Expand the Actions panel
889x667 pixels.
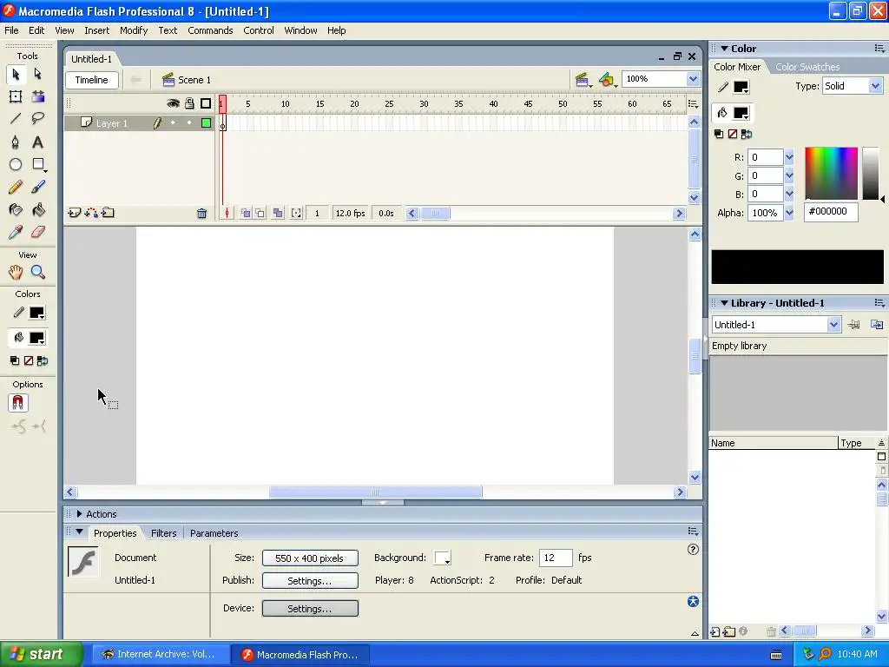coord(79,514)
